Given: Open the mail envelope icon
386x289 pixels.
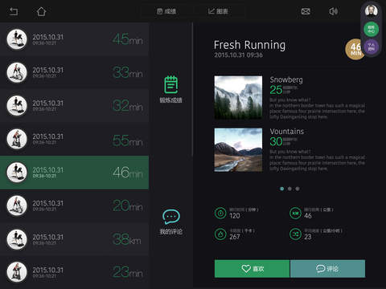Looking at the screenshot, I should (306, 11).
